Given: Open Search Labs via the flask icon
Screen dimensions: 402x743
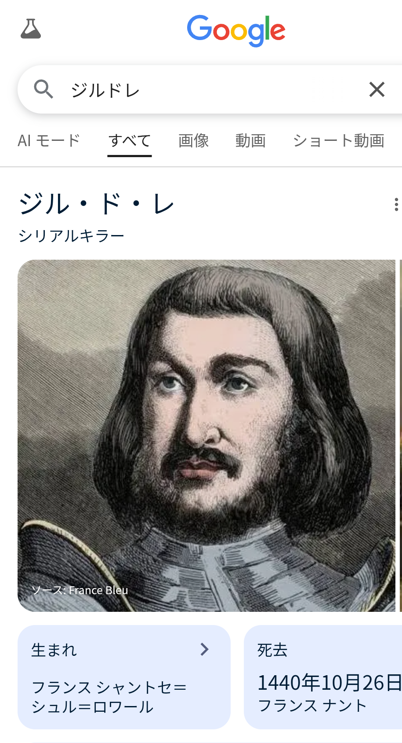Looking at the screenshot, I should [31, 29].
